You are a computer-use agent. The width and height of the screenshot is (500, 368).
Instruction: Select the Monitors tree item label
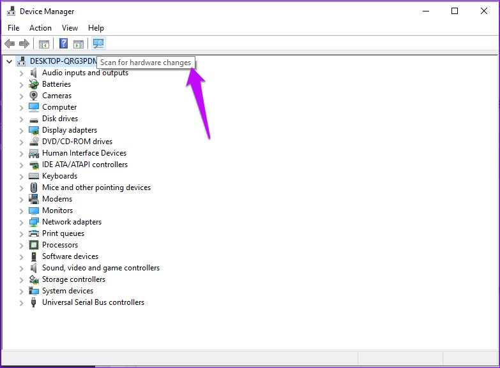click(57, 210)
